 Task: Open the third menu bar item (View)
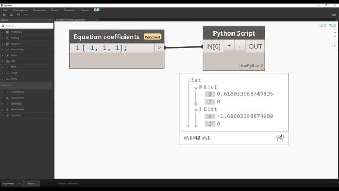pos(39,10)
